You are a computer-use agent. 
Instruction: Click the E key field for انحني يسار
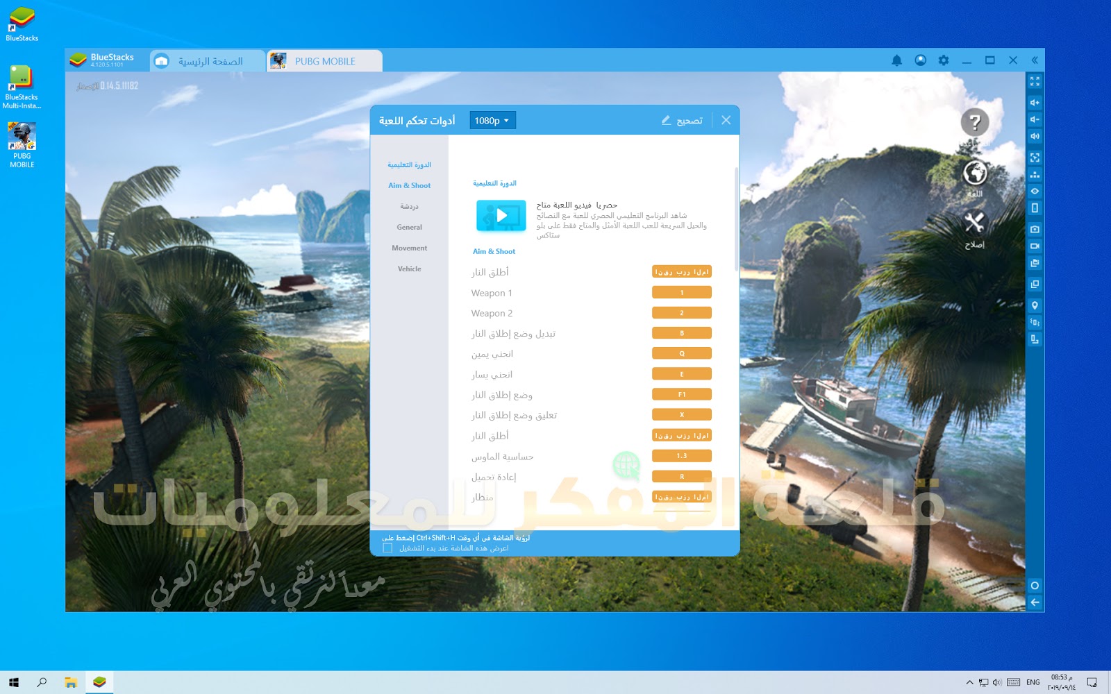coord(682,374)
